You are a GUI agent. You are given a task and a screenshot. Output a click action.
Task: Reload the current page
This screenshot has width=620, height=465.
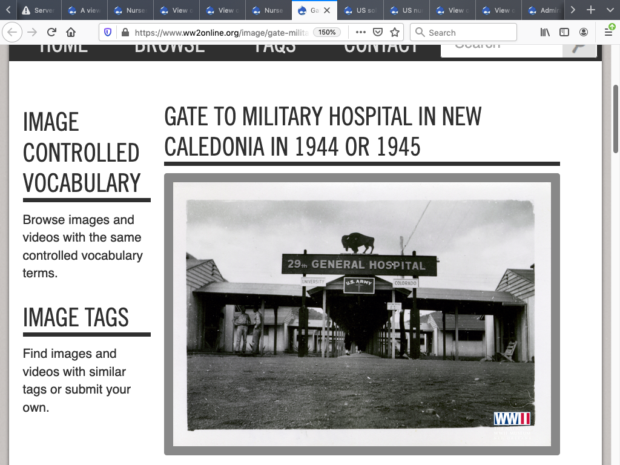point(52,33)
